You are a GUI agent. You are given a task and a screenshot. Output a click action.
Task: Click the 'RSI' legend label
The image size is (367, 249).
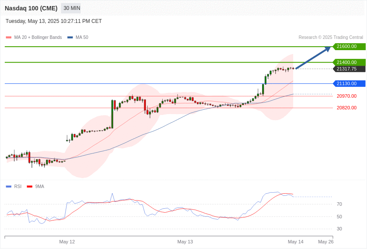[x=18, y=186]
